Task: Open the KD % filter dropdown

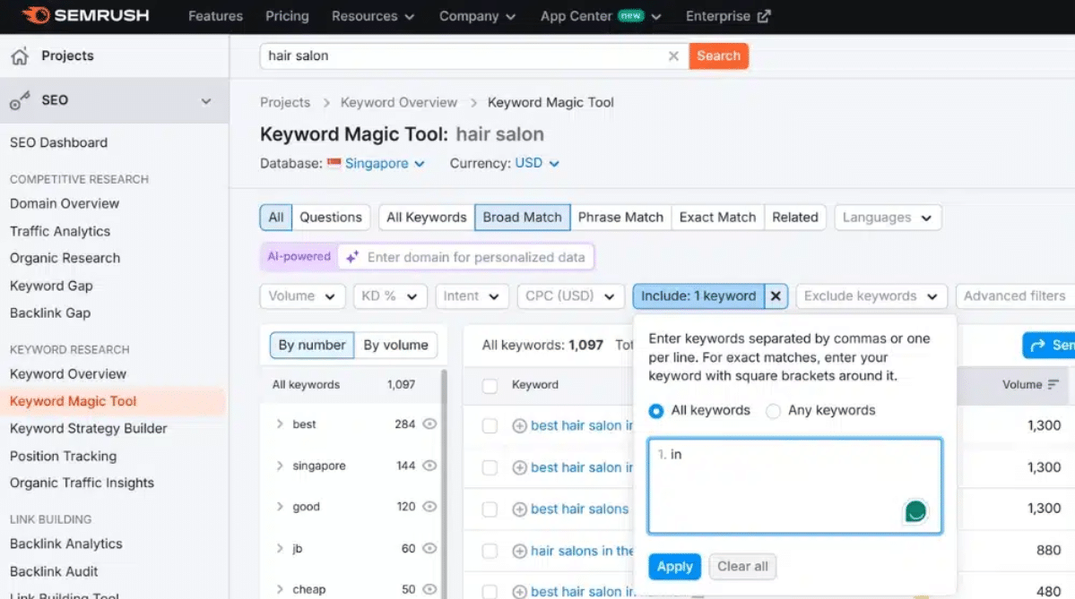Action: click(390, 296)
